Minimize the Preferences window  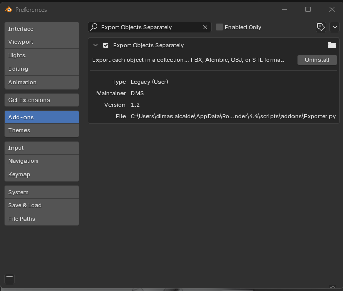(x=285, y=9)
